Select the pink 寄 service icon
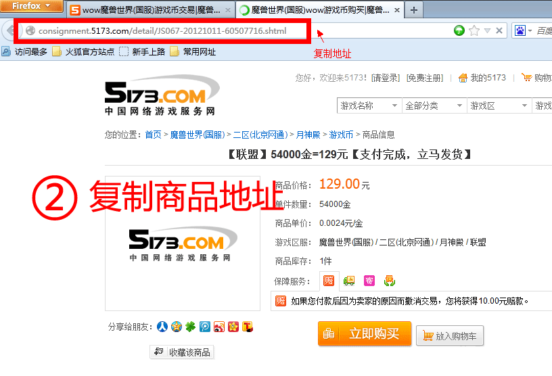This screenshot has width=552, height=376. [x=369, y=281]
